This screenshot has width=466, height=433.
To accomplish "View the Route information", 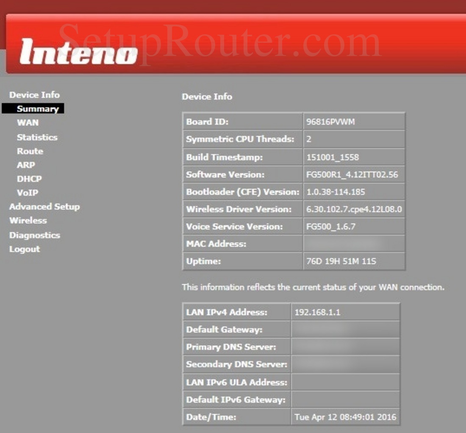I will point(30,151).
